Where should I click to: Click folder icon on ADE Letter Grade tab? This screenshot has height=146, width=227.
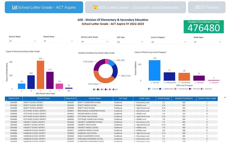click(95, 7)
